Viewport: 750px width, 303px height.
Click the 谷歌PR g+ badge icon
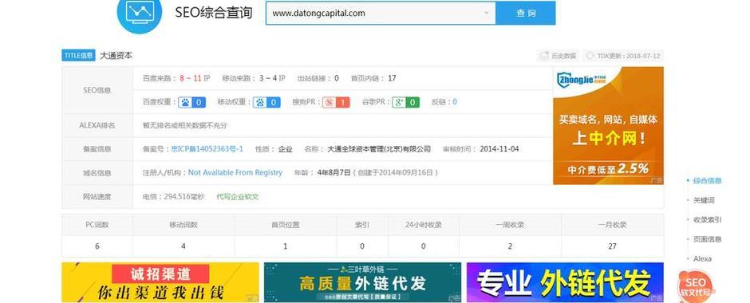click(405, 102)
